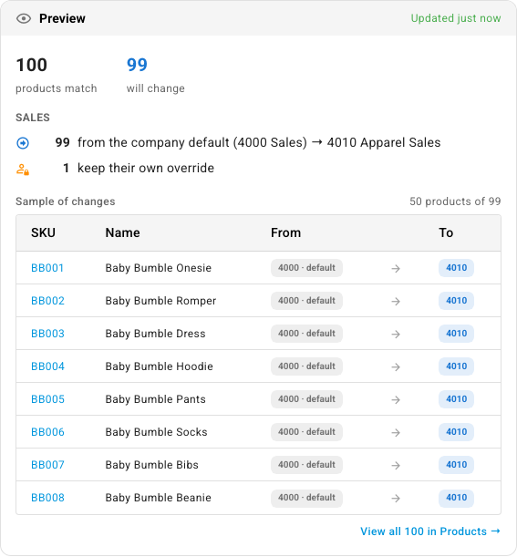517x557 pixels.
Task: Click the blue 99 will change count
Action: (137, 65)
